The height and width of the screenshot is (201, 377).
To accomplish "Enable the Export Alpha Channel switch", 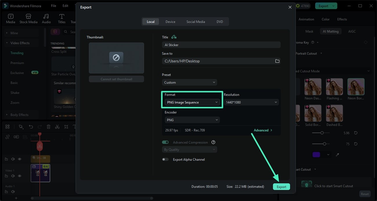I will pyautogui.click(x=165, y=160).
